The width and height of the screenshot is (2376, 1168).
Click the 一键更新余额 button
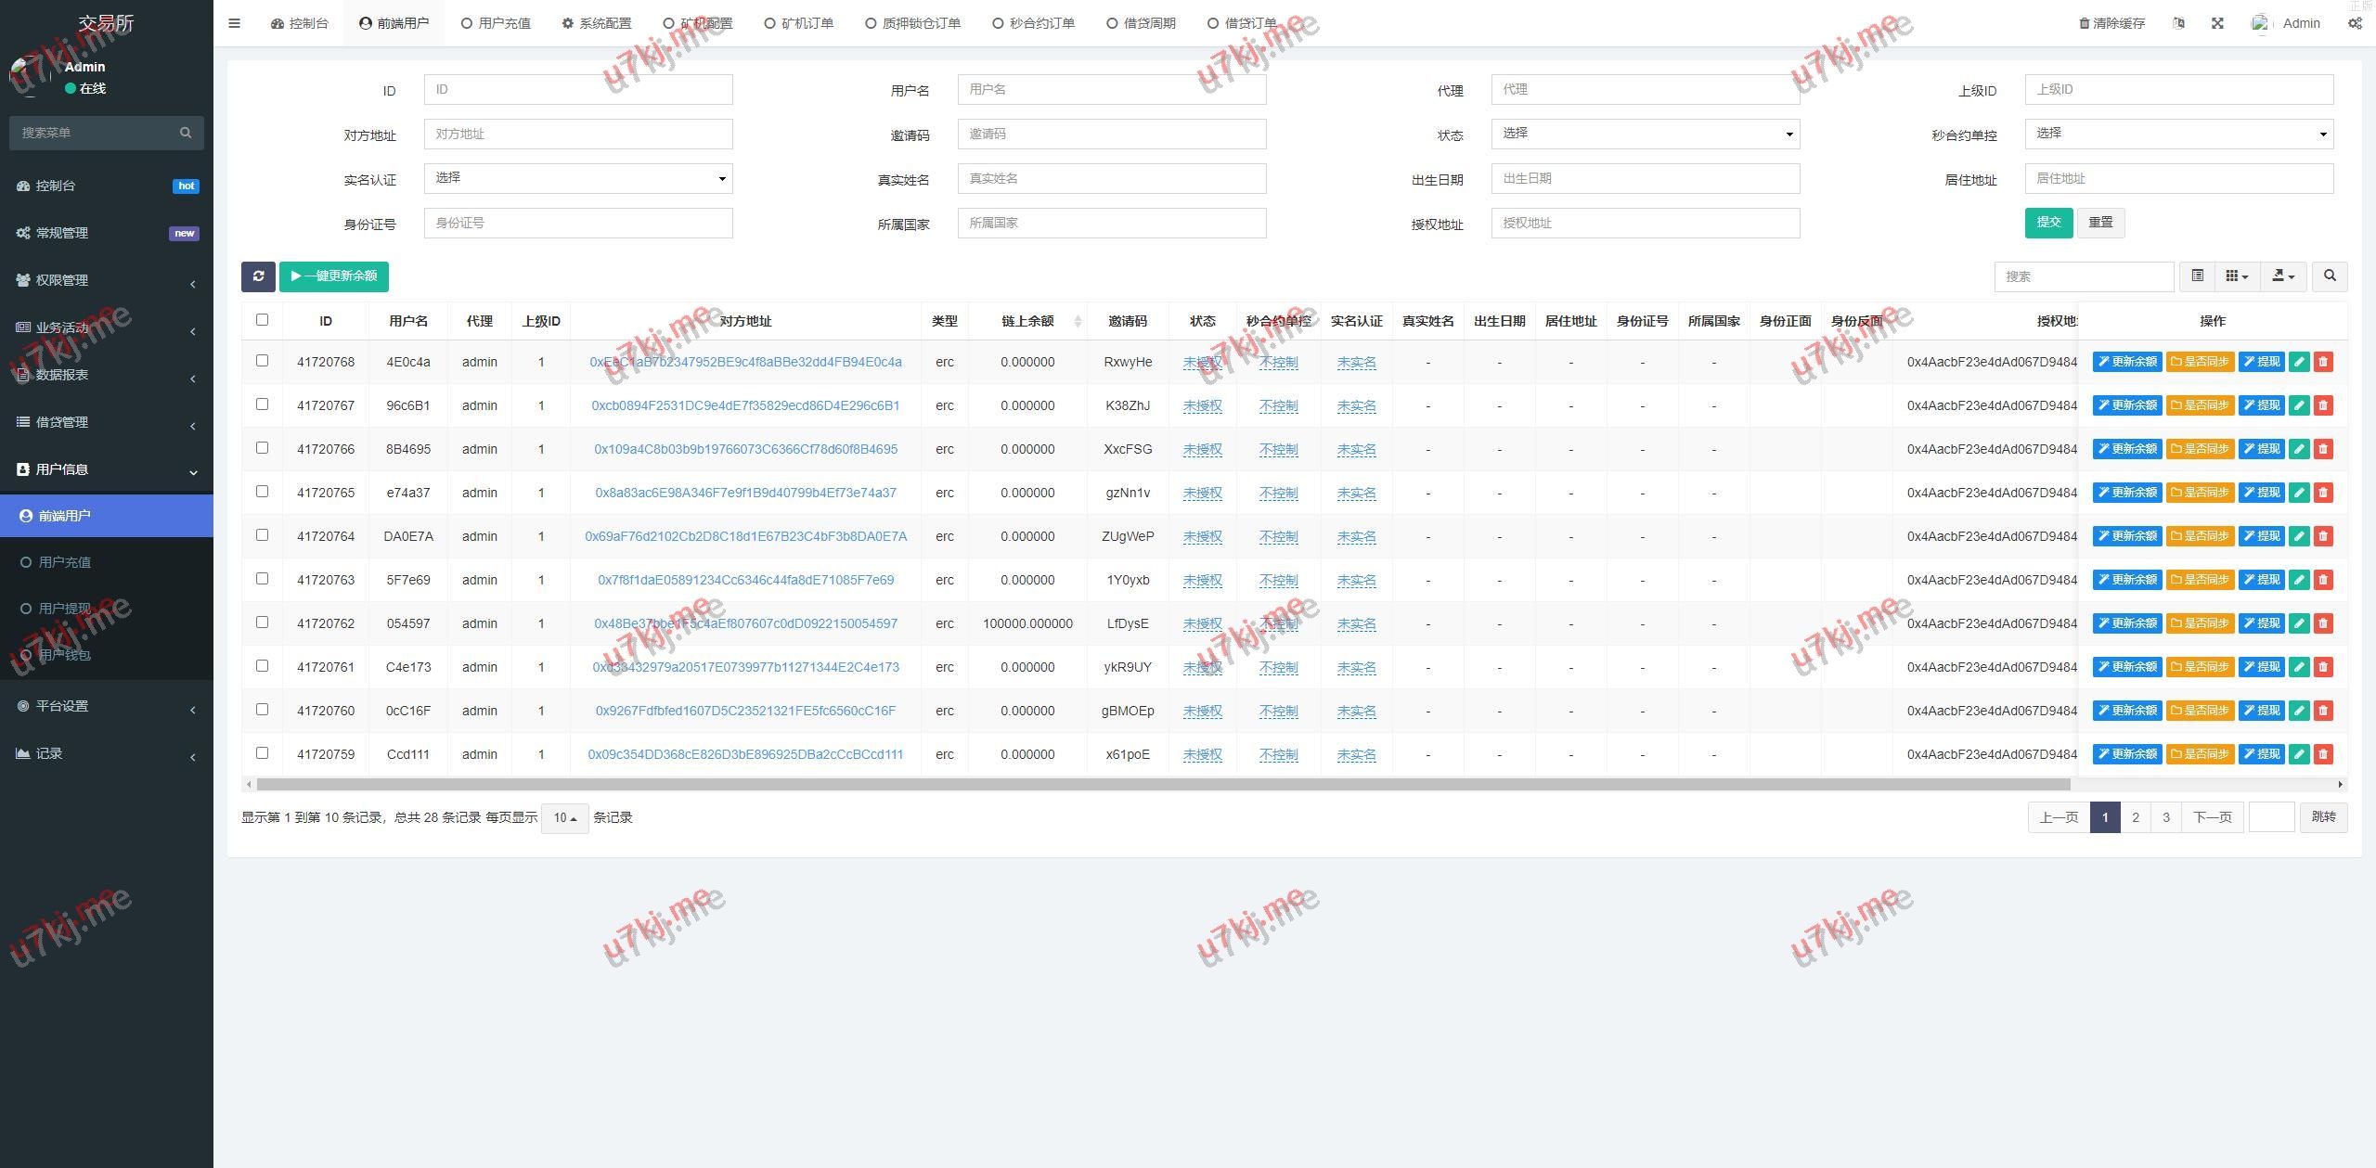point(334,276)
